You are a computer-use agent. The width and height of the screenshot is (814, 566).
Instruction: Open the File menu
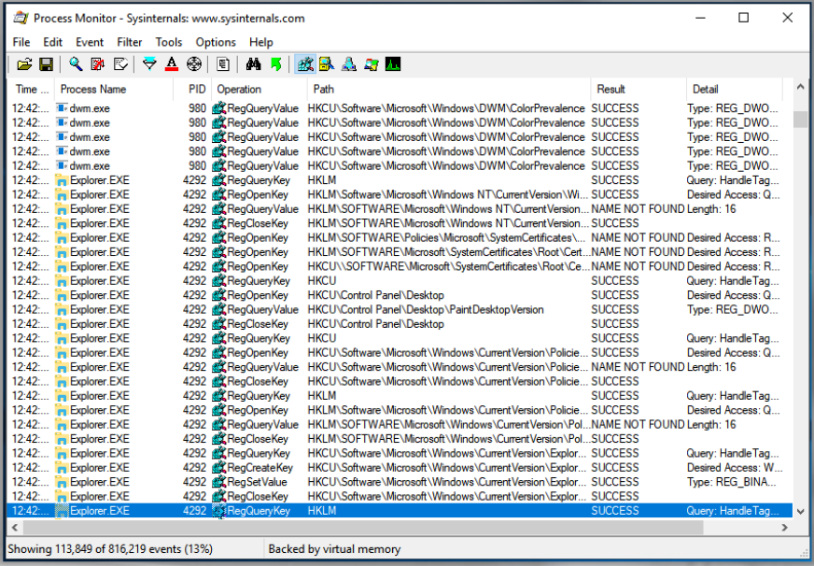pos(21,42)
